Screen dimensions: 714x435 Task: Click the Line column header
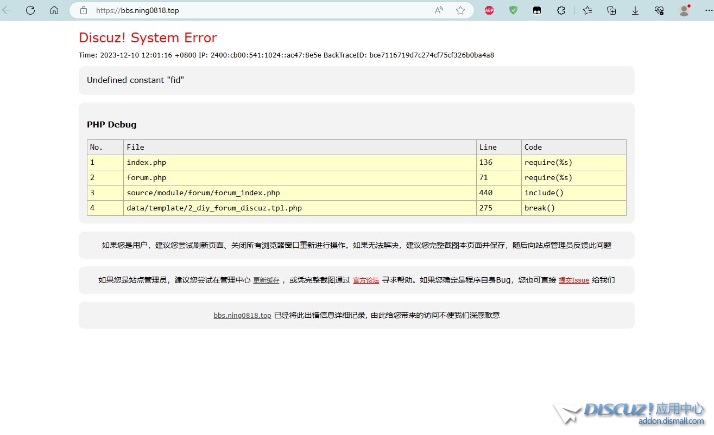pos(499,147)
